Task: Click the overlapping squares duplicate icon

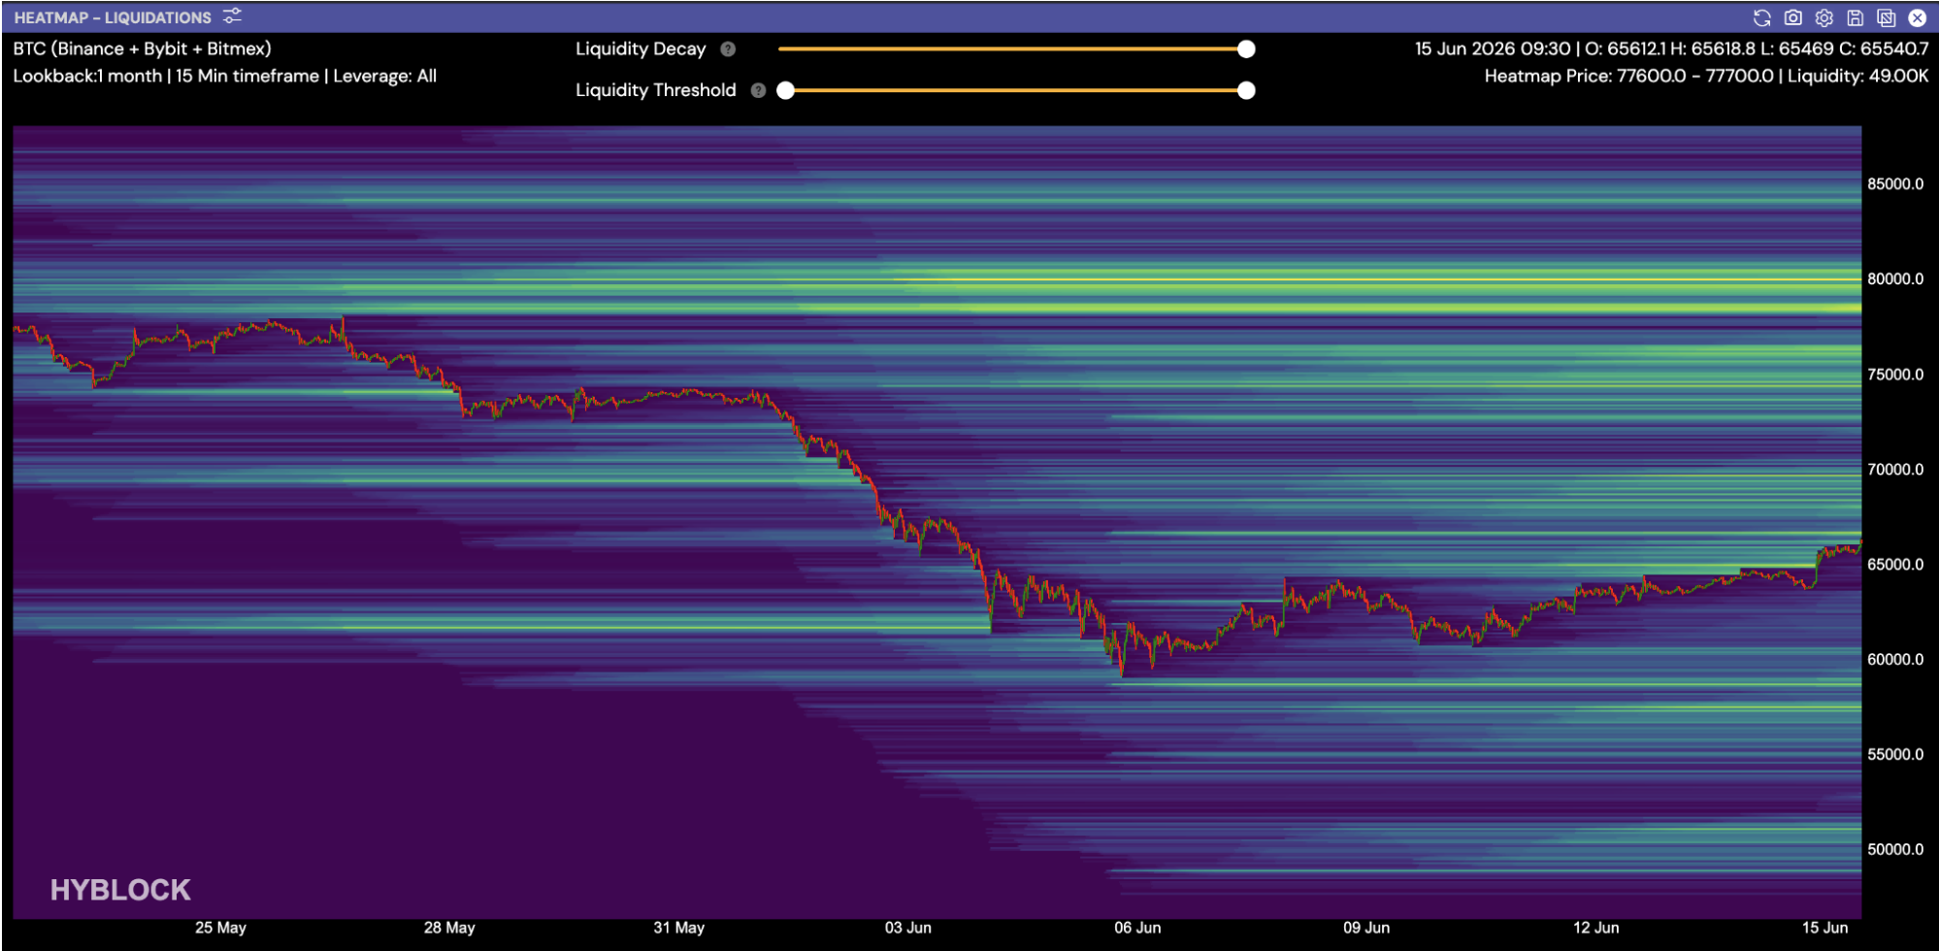Action: [1887, 17]
